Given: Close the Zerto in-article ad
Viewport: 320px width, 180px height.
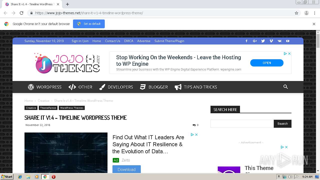Looking at the screenshot, I should pyautogui.click(x=196, y=134).
